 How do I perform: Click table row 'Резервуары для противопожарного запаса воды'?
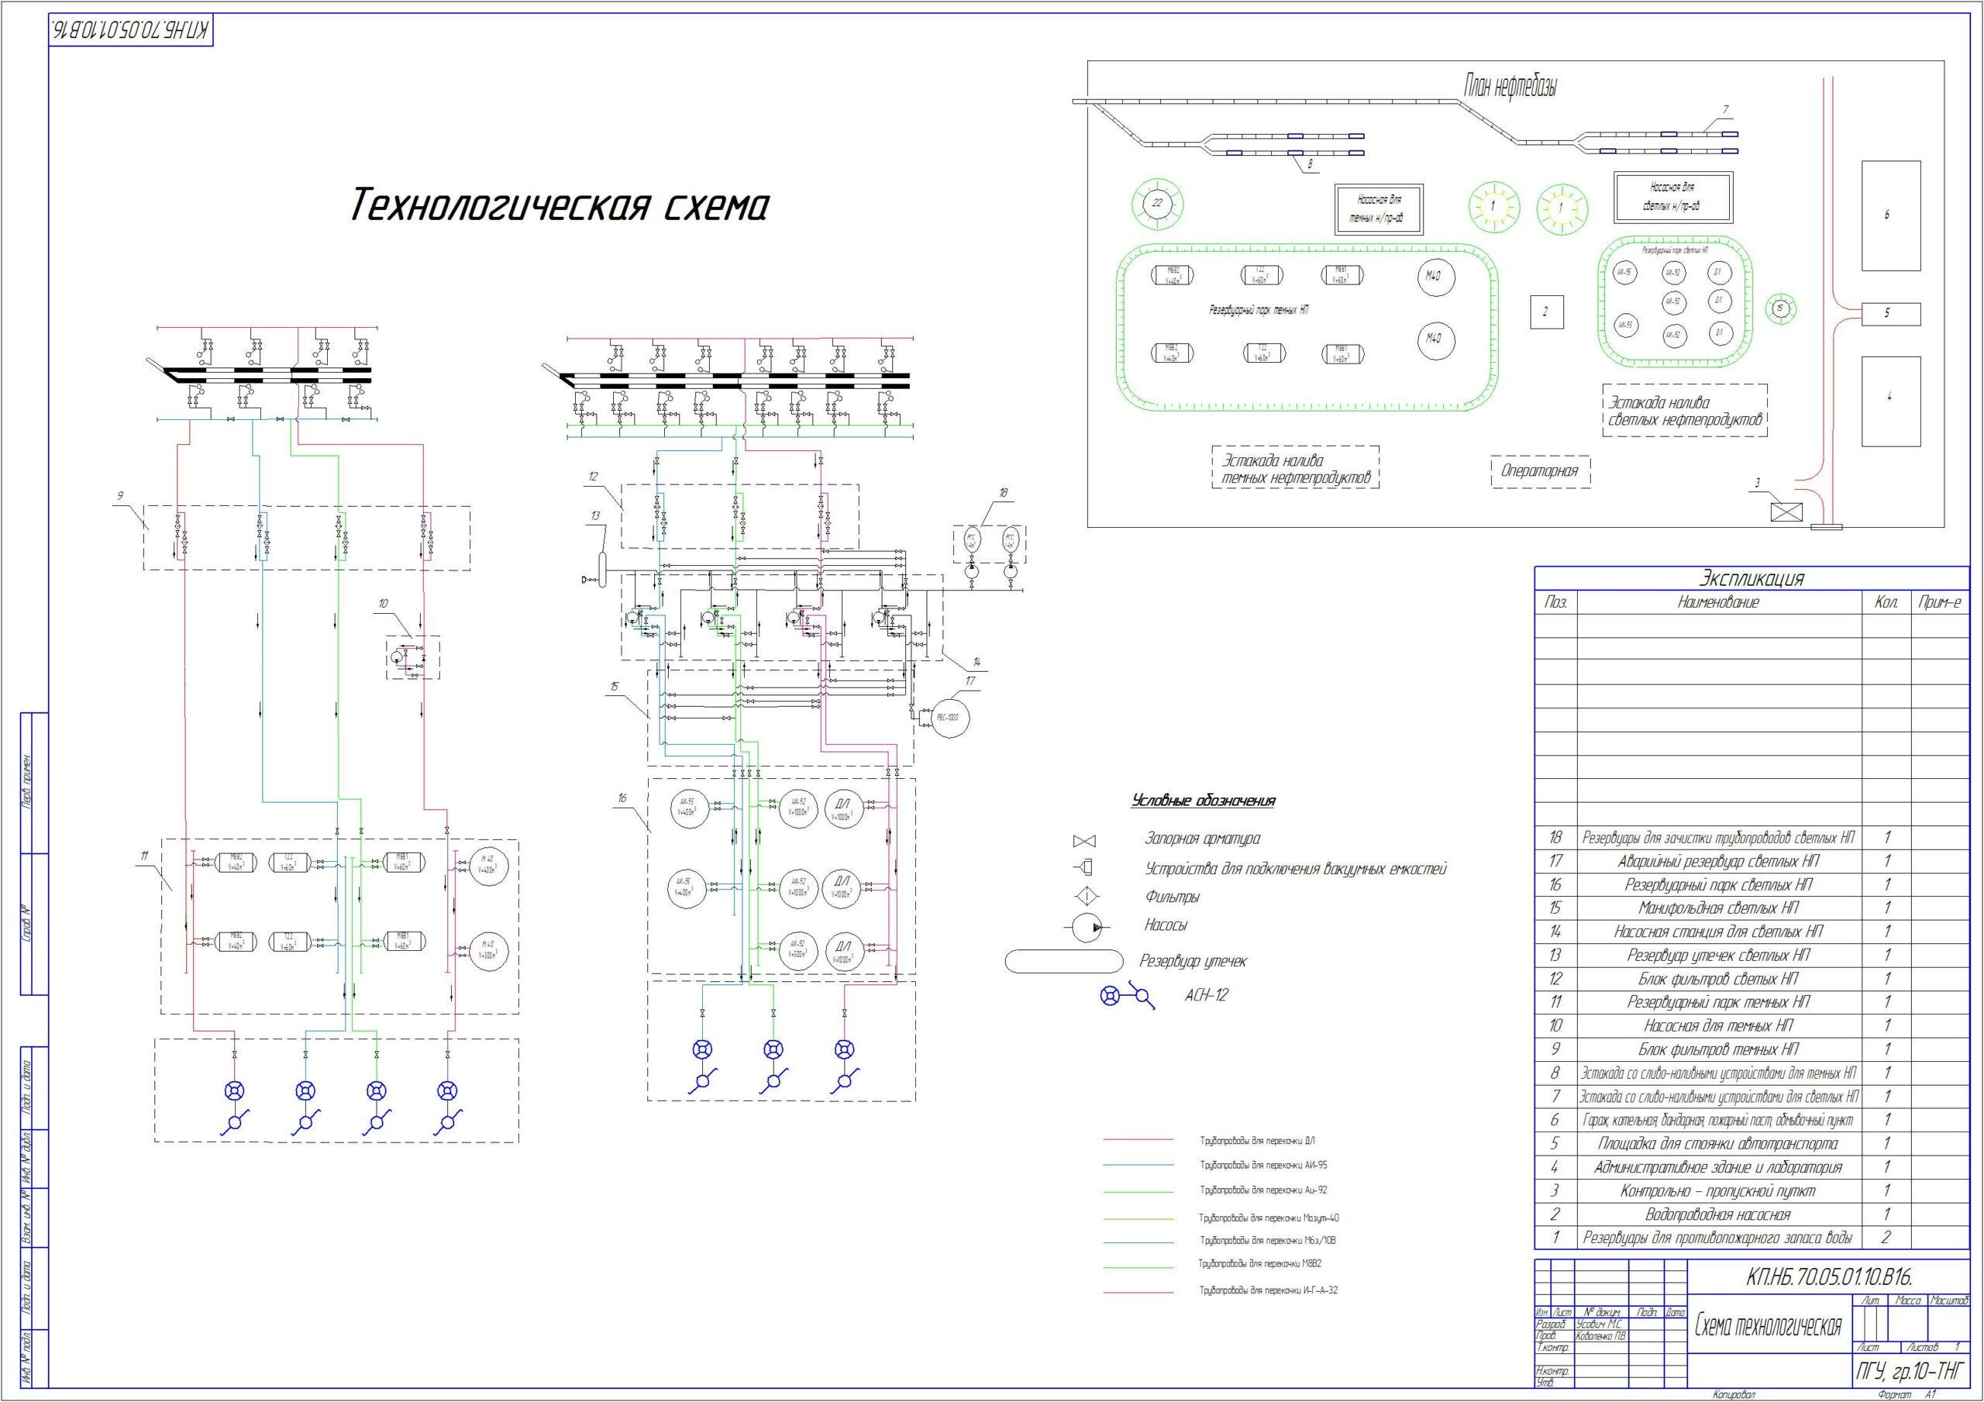(x=1751, y=1238)
